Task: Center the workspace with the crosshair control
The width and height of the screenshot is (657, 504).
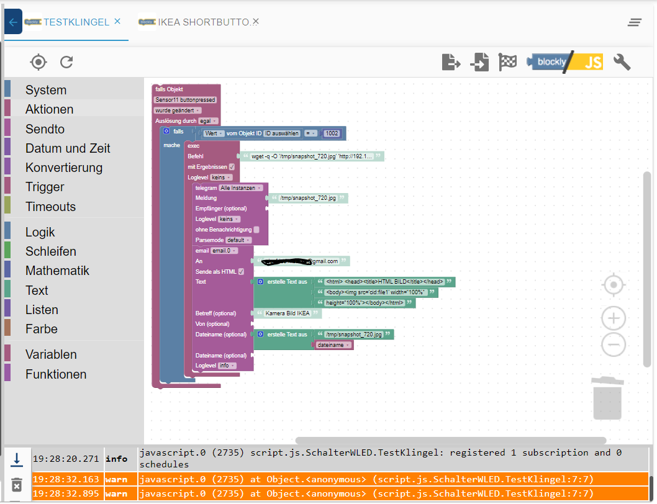Action: pos(614,285)
